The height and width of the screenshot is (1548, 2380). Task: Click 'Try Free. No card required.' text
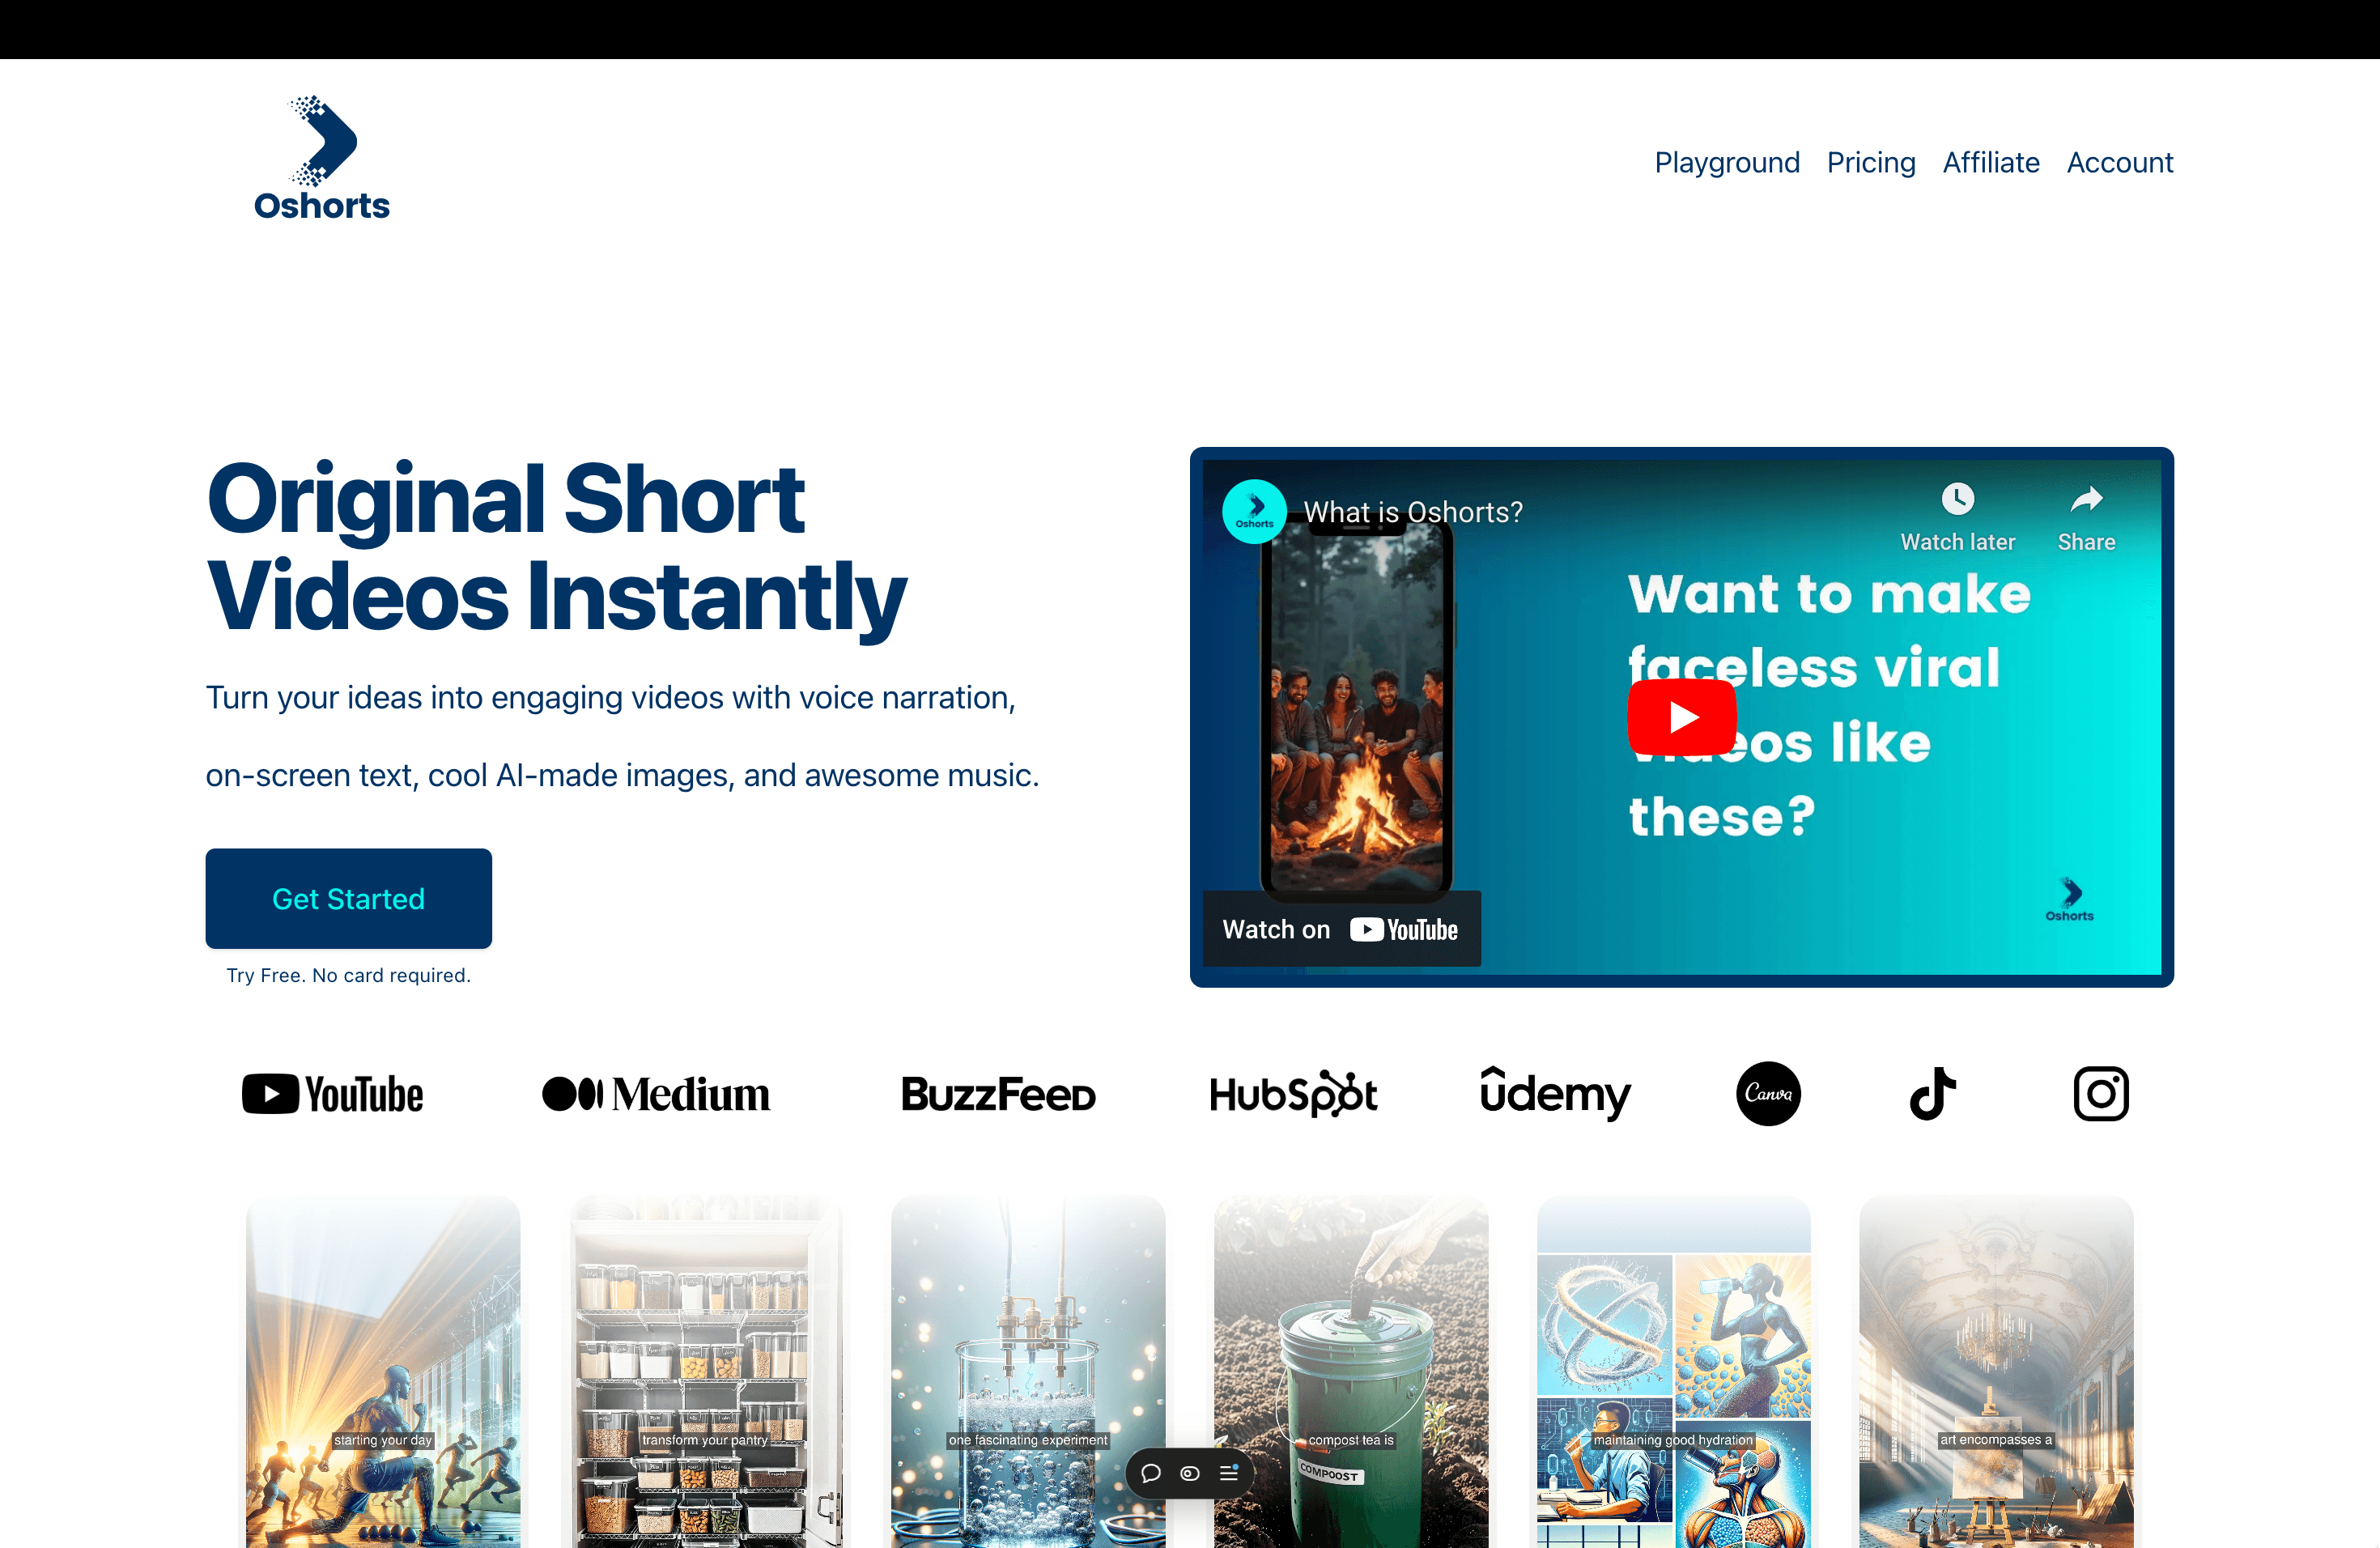coord(348,975)
